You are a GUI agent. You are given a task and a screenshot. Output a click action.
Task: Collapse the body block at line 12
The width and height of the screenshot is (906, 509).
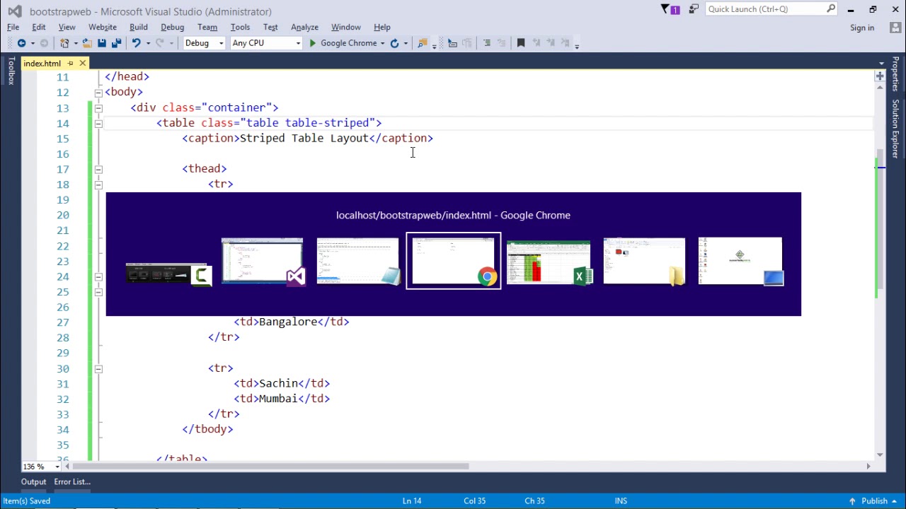(98, 93)
